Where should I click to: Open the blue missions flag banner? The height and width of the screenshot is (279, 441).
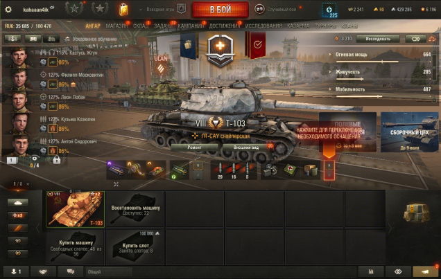pyautogui.click(x=188, y=45)
